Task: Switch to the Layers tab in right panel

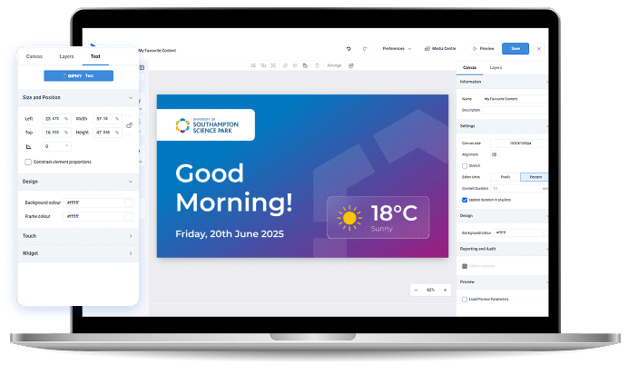Action: tap(496, 68)
